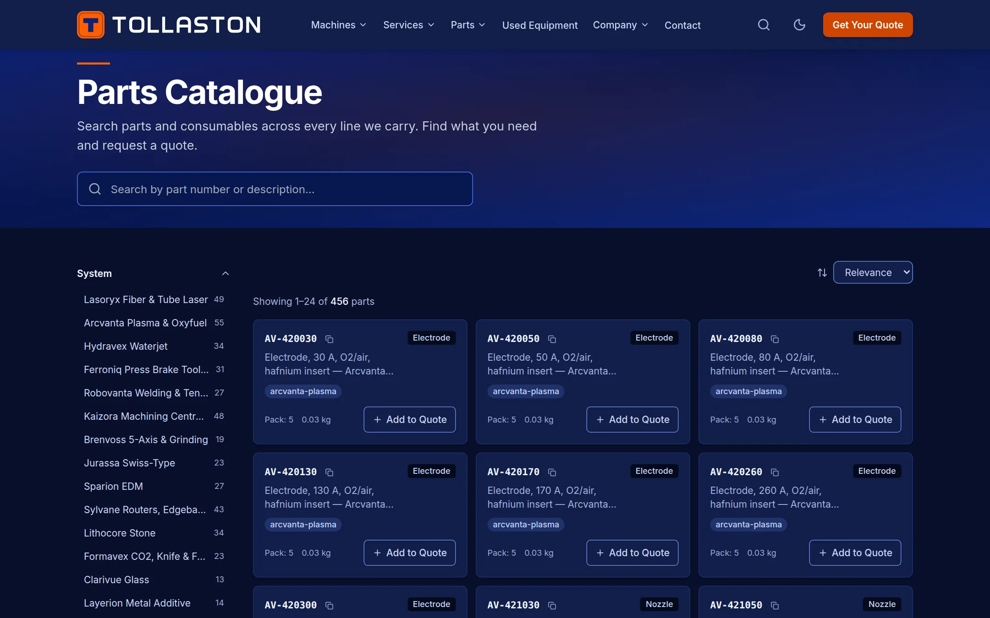Filter by Jurassa Swiss-Type
This screenshot has height=618, width=990.
click(x=154, y=463)
